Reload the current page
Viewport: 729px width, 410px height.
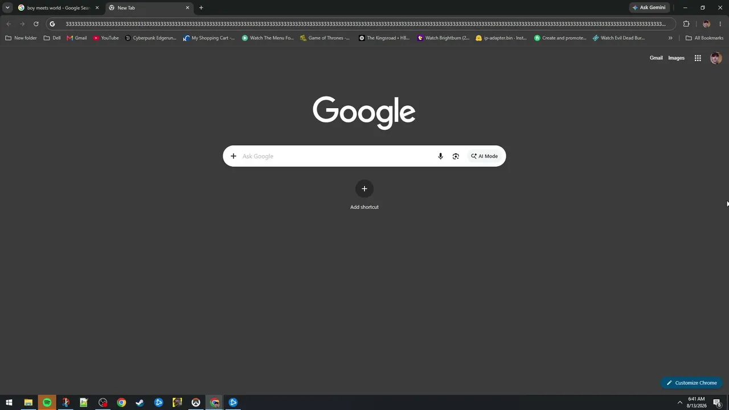point(36,24)
